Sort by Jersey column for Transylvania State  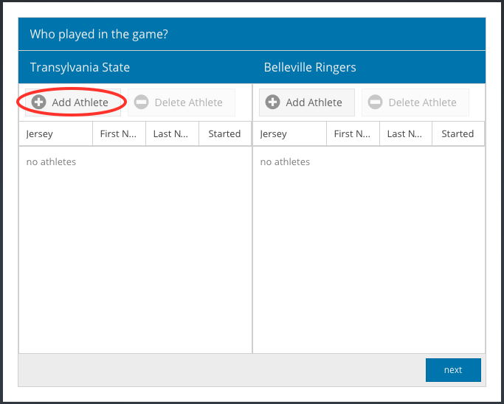tap(56, 133)
